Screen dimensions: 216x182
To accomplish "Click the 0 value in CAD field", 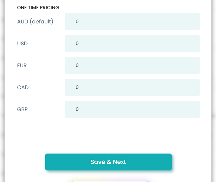I will pos(77,87).
